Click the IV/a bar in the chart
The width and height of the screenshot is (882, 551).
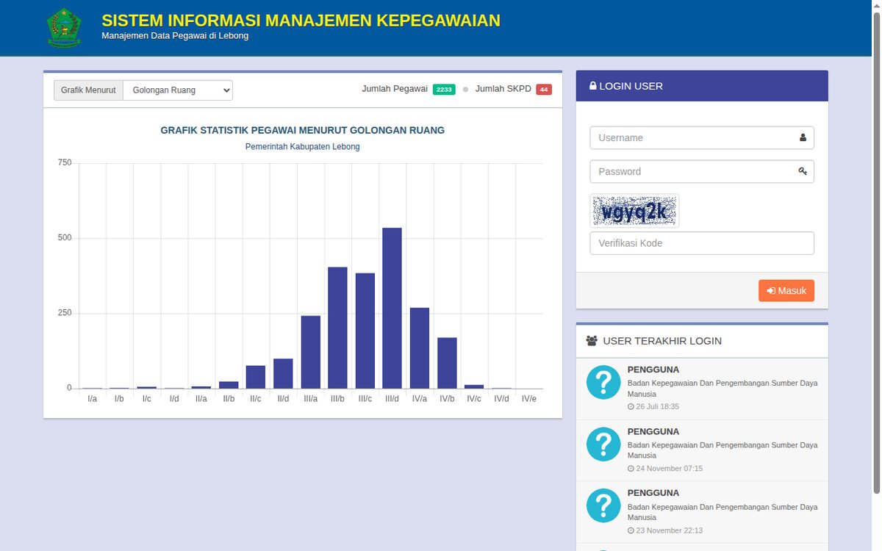point(420,348)
